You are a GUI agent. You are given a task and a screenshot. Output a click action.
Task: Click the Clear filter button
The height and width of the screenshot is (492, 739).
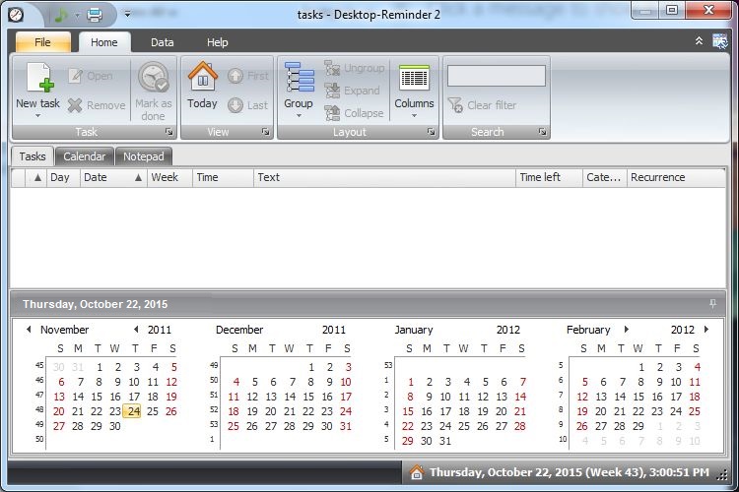point(482,105)
